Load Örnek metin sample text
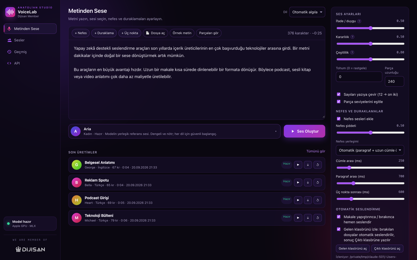 pos(182,33)
